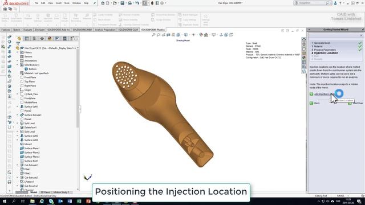Open the Options gear icon
Image resolution: width=365 pixels, height=205 pixels.
162,3
